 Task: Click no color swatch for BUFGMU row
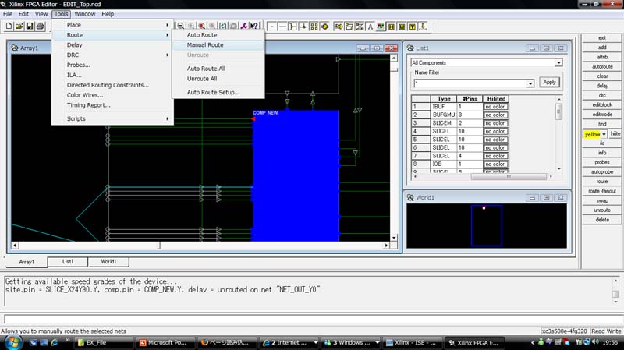[495, 115]
